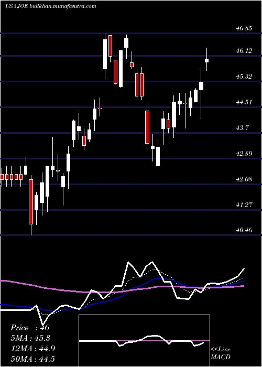The width and height of the screenshot is (262, 367).
Task: Select the 42.08 price level label
Action: pyautogui.click(x=244, y=179)
